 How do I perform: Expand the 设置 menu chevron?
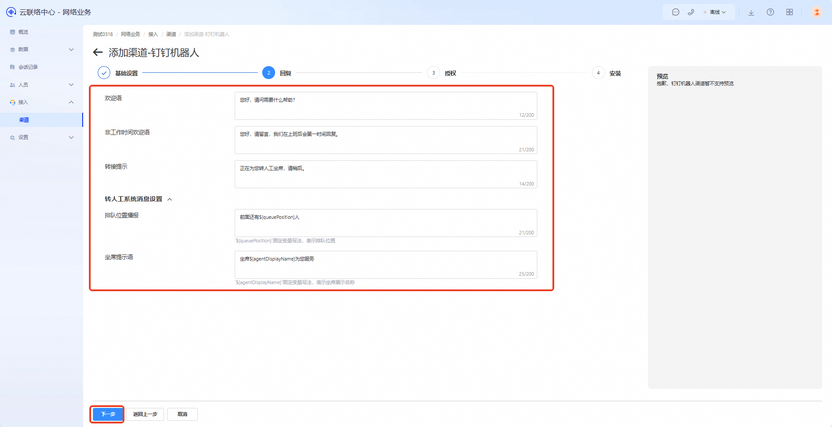71,138
